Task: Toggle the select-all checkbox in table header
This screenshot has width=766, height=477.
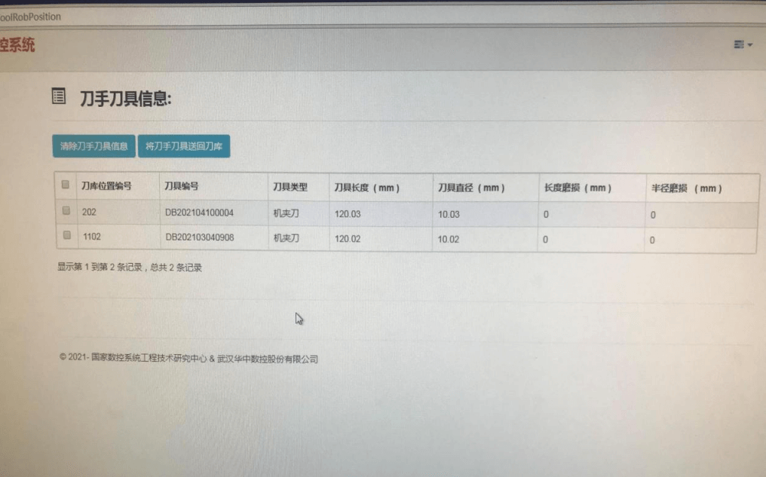Action: (x=64, y=185)
